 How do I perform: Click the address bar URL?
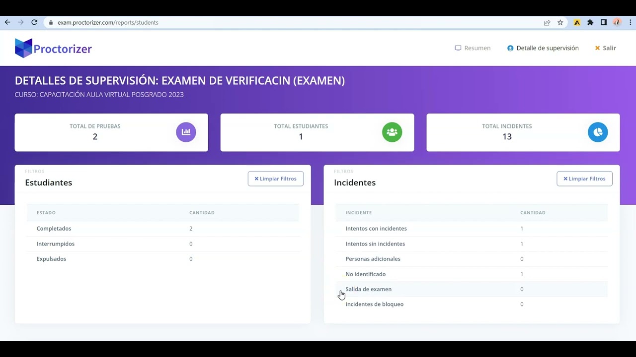pyautogui.click(x=108, y=22)
